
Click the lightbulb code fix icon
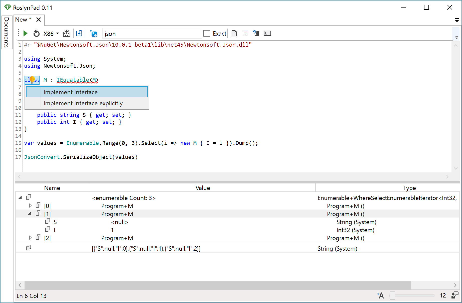coord(32,80)
